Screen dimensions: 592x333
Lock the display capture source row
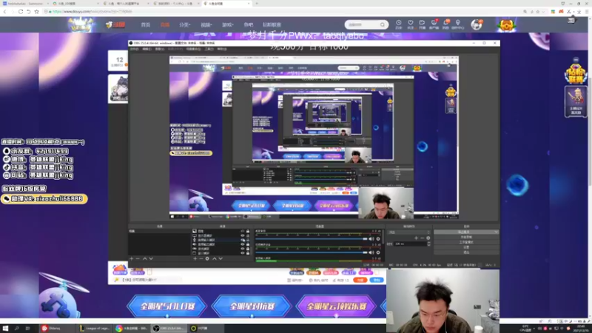click(x=248, y=235)
